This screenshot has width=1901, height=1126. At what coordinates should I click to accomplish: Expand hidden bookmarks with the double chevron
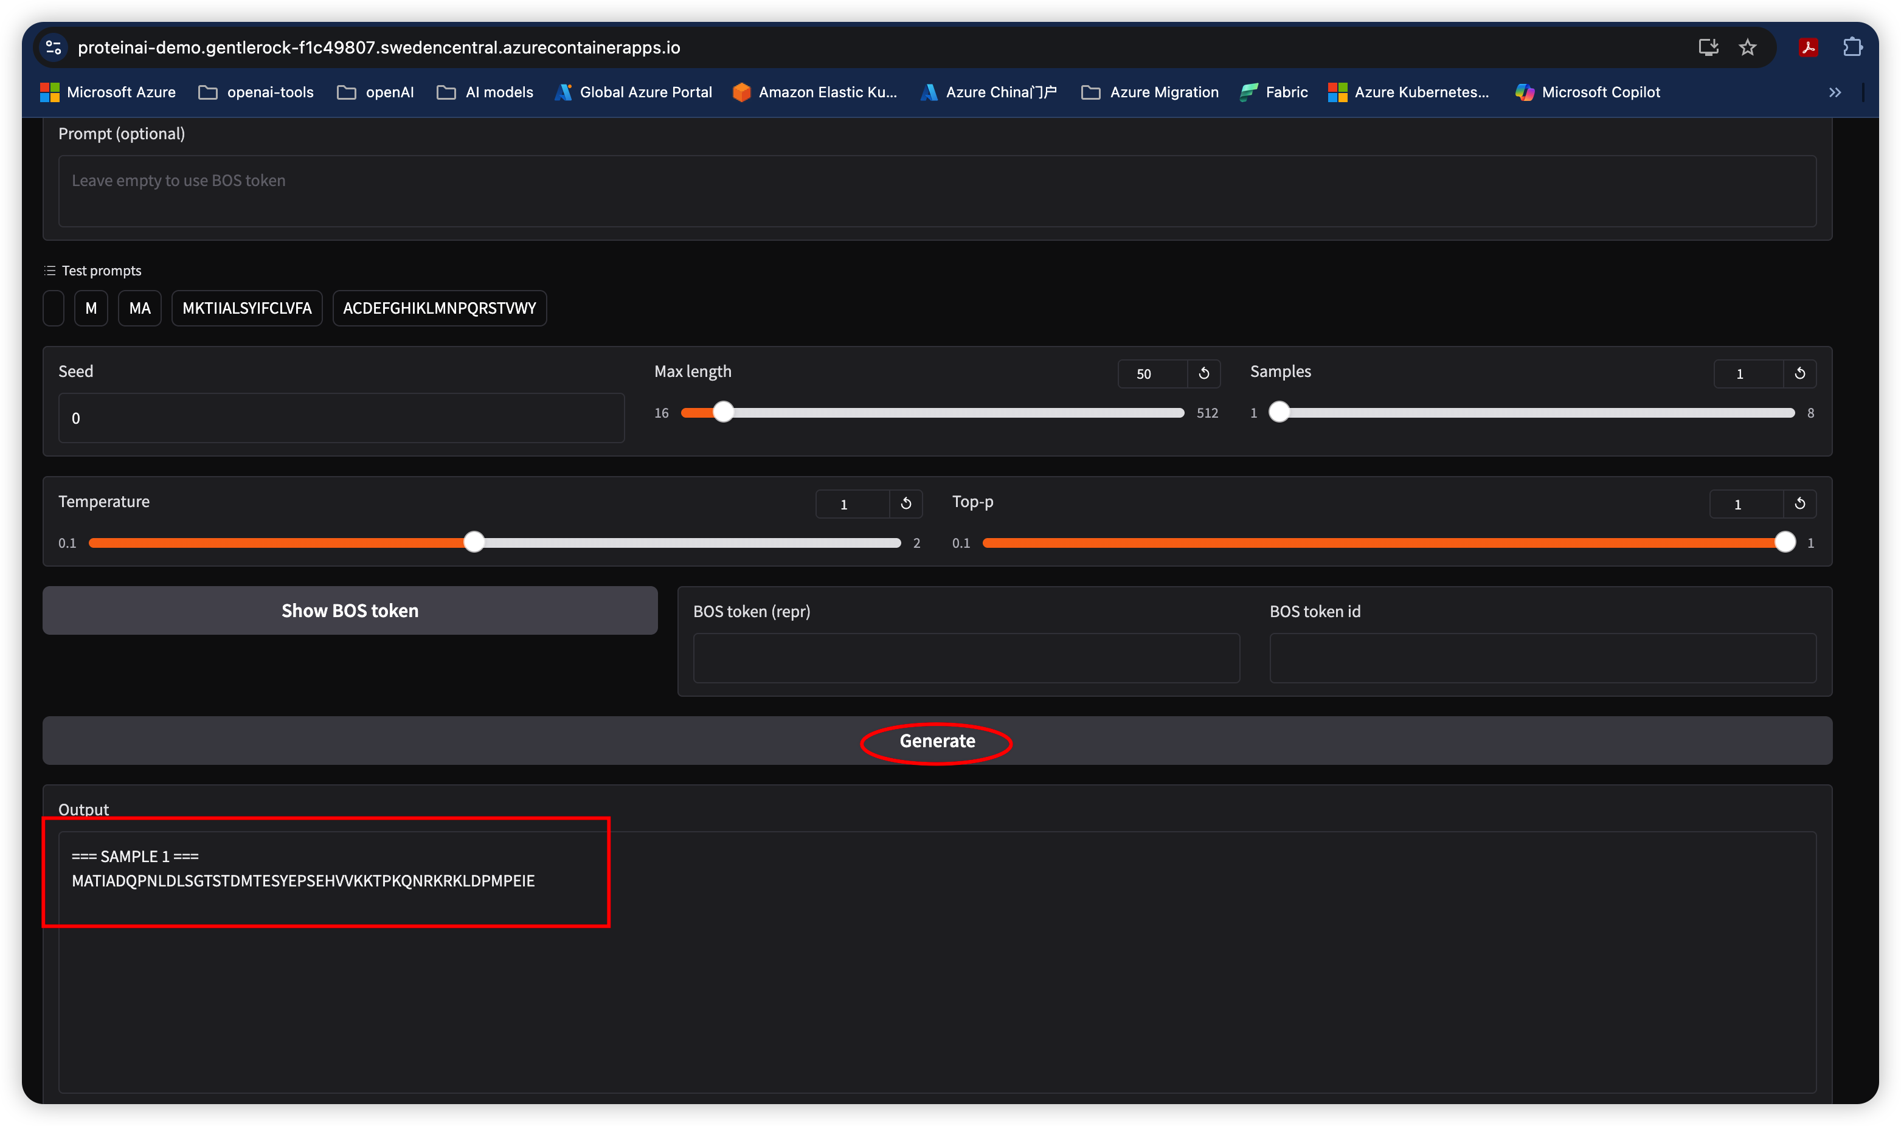1834,92
